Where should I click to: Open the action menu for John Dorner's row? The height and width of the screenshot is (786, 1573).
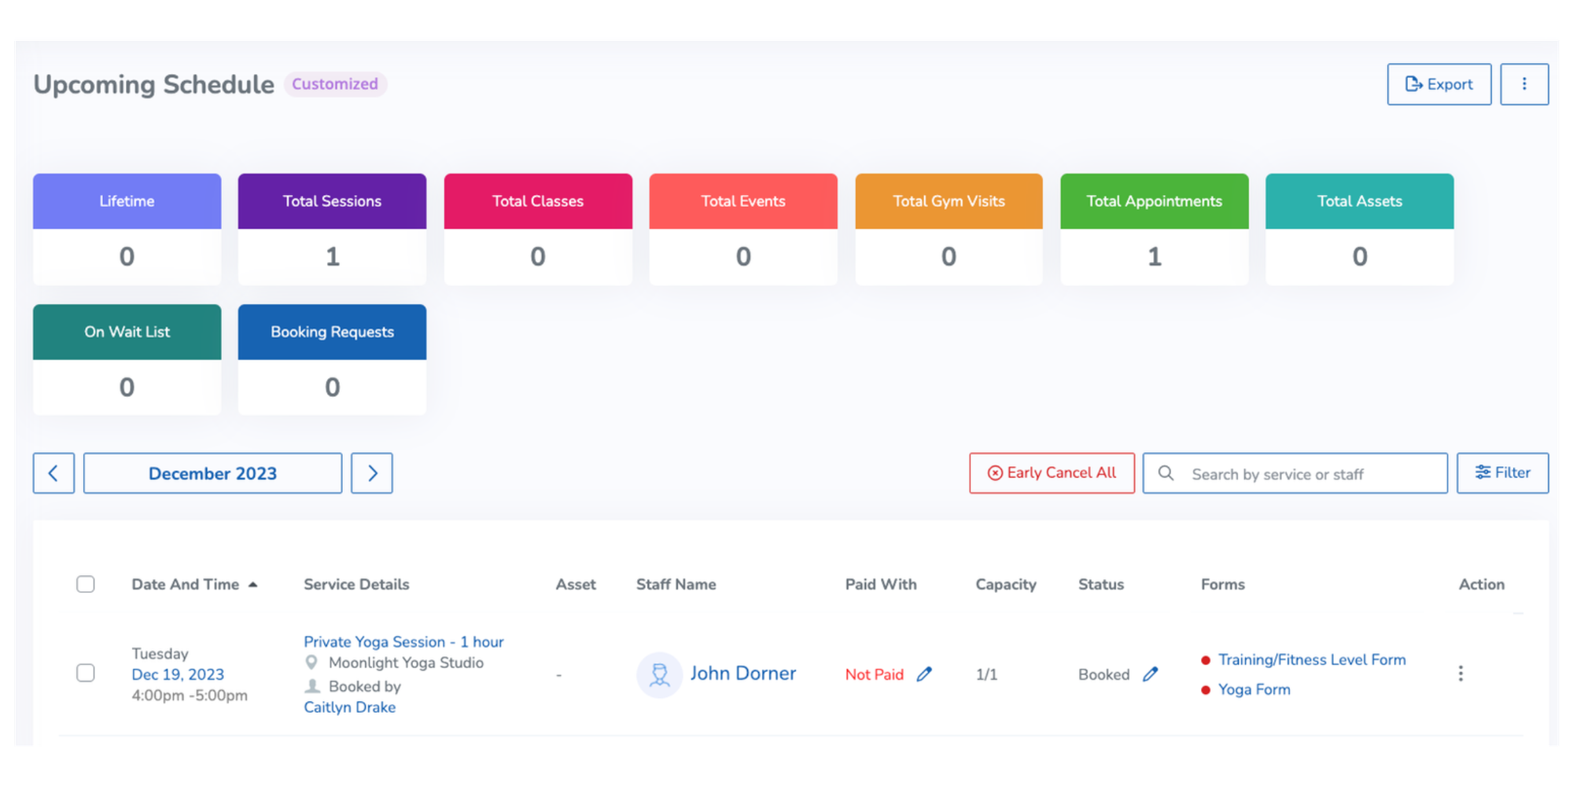pyautogui.click(x=1461, y=674)
